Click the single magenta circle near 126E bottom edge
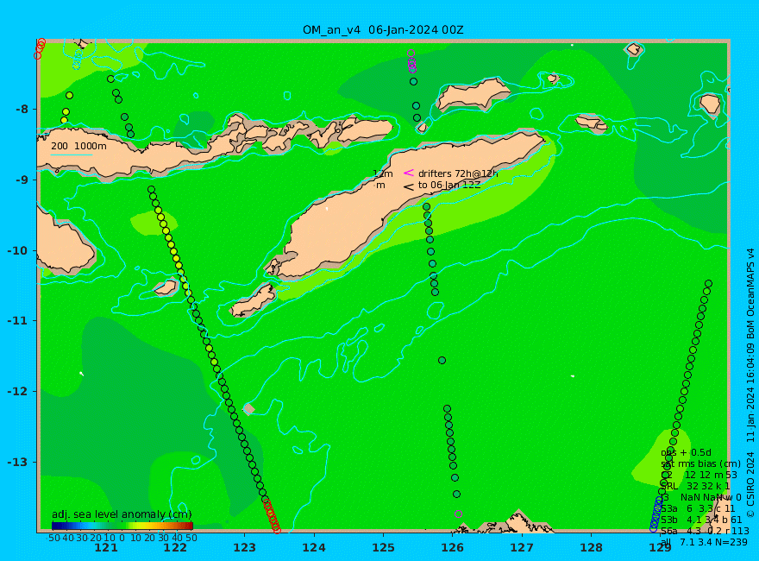 (x=459, y=514)
